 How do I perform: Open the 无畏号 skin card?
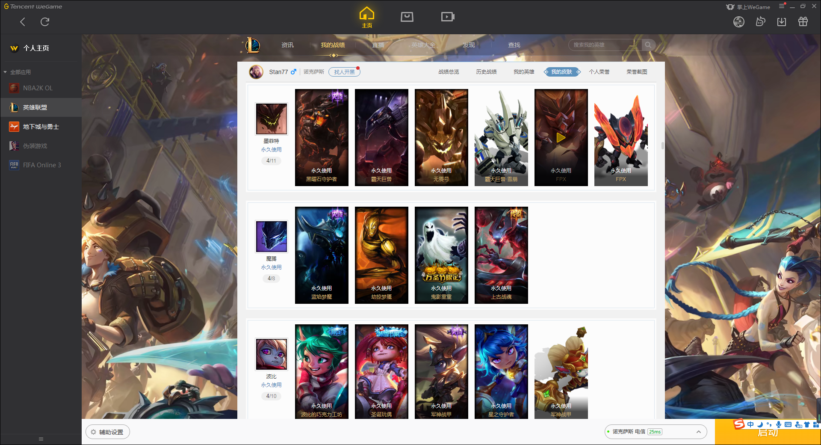point(441,137)
